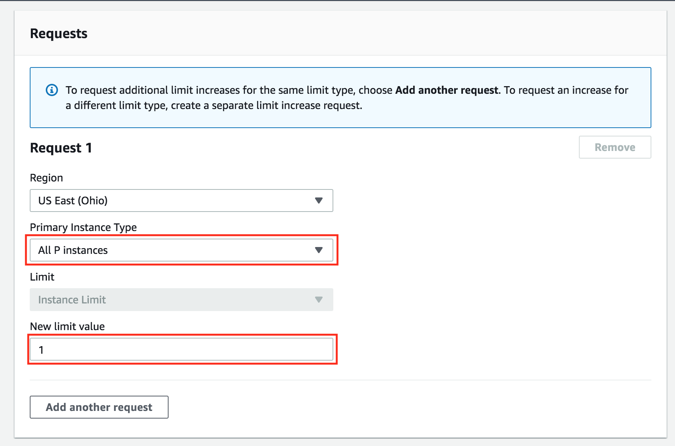Click the Add another request button
The width and height of the screenshot is (675, 446).
coord(99,407)
